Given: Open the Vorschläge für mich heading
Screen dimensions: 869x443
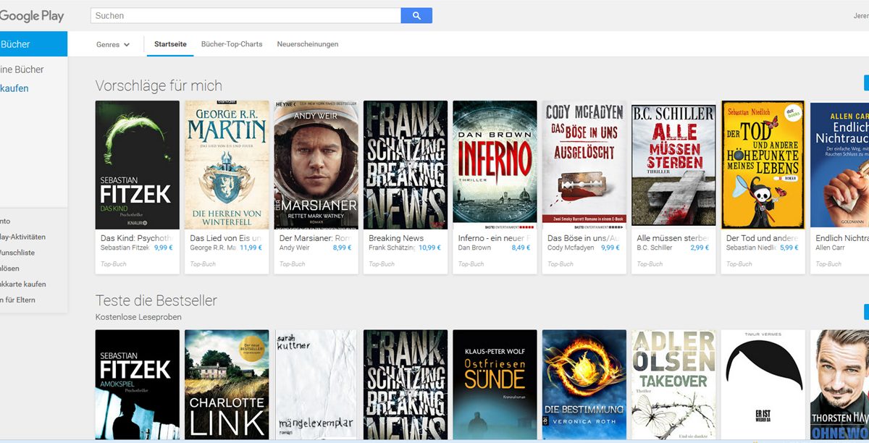Looking at the screenshot, I should (159, 85).
